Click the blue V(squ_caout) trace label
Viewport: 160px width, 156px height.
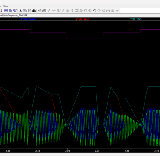(x=29, y=19)
